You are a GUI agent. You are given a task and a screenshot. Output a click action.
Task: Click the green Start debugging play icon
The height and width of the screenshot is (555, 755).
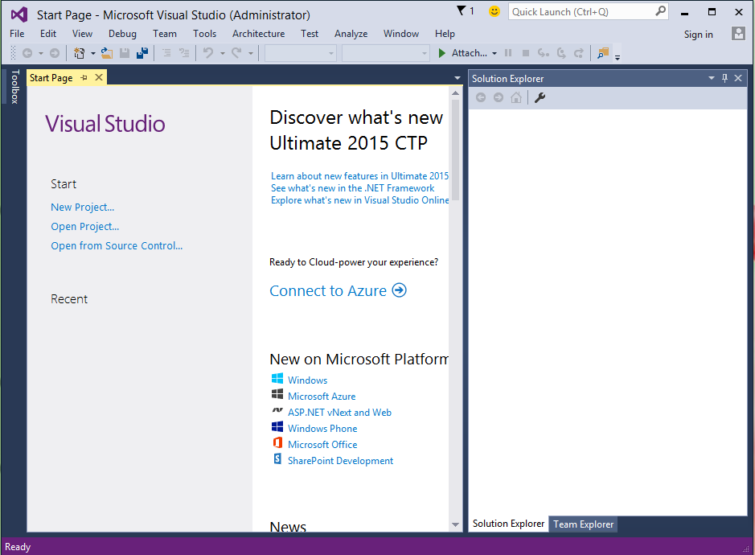(441, 53)
